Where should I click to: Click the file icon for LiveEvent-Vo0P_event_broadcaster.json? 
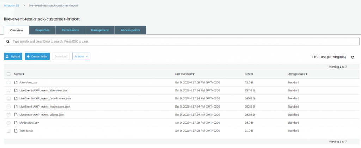pyautogui.click(x=16, y=98)
